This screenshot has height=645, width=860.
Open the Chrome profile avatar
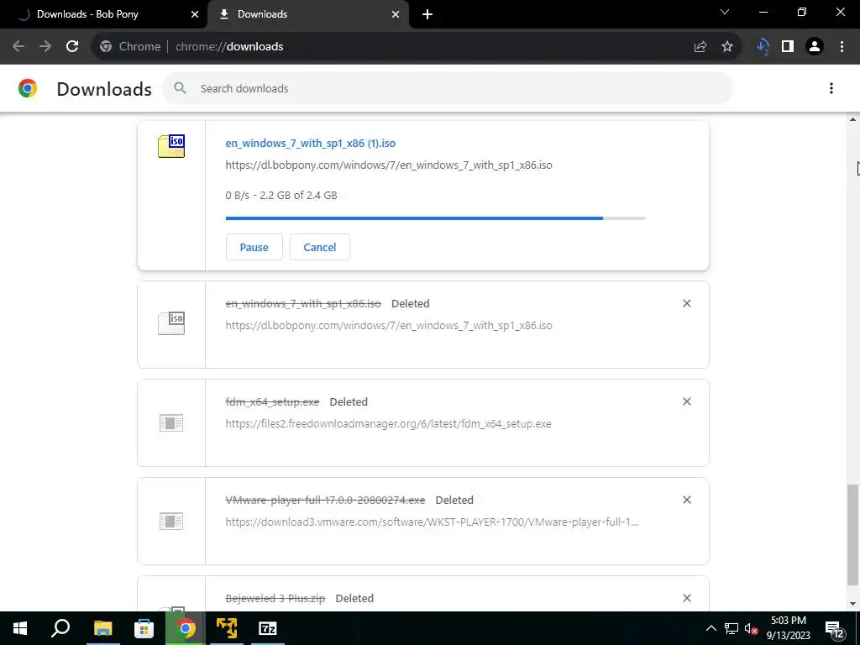(815, 47)
